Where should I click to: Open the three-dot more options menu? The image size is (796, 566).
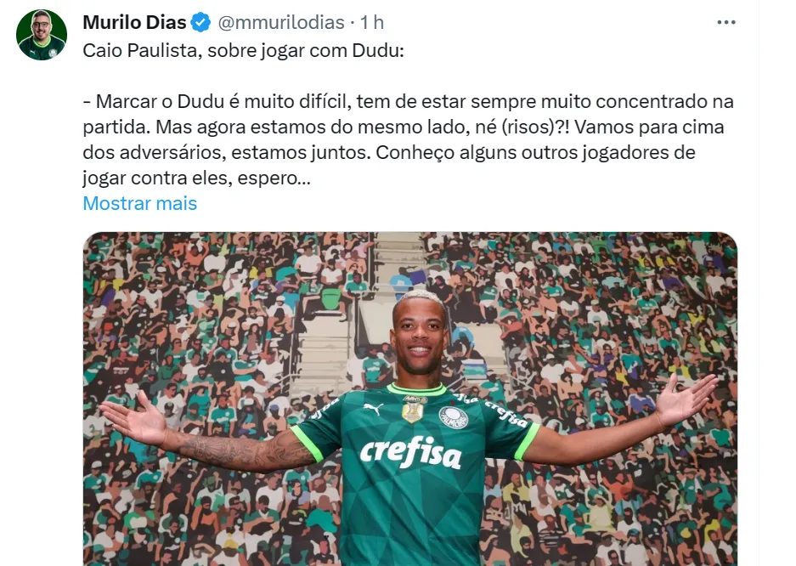click(726, 22)
